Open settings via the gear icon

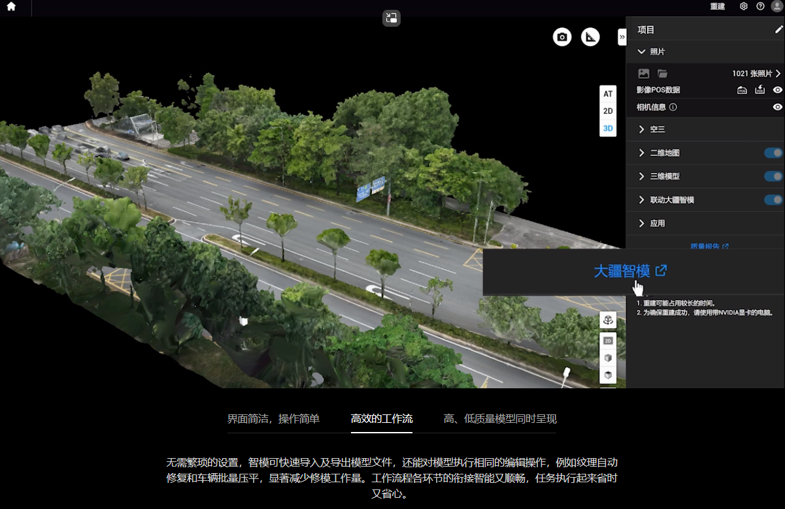click(x=743, y=7)
